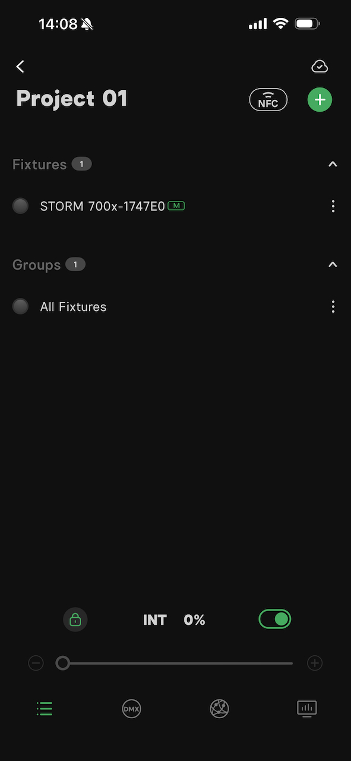Turn off the green power toggle
The width and height of the screenshot is (351, 761).
[274, 619]
